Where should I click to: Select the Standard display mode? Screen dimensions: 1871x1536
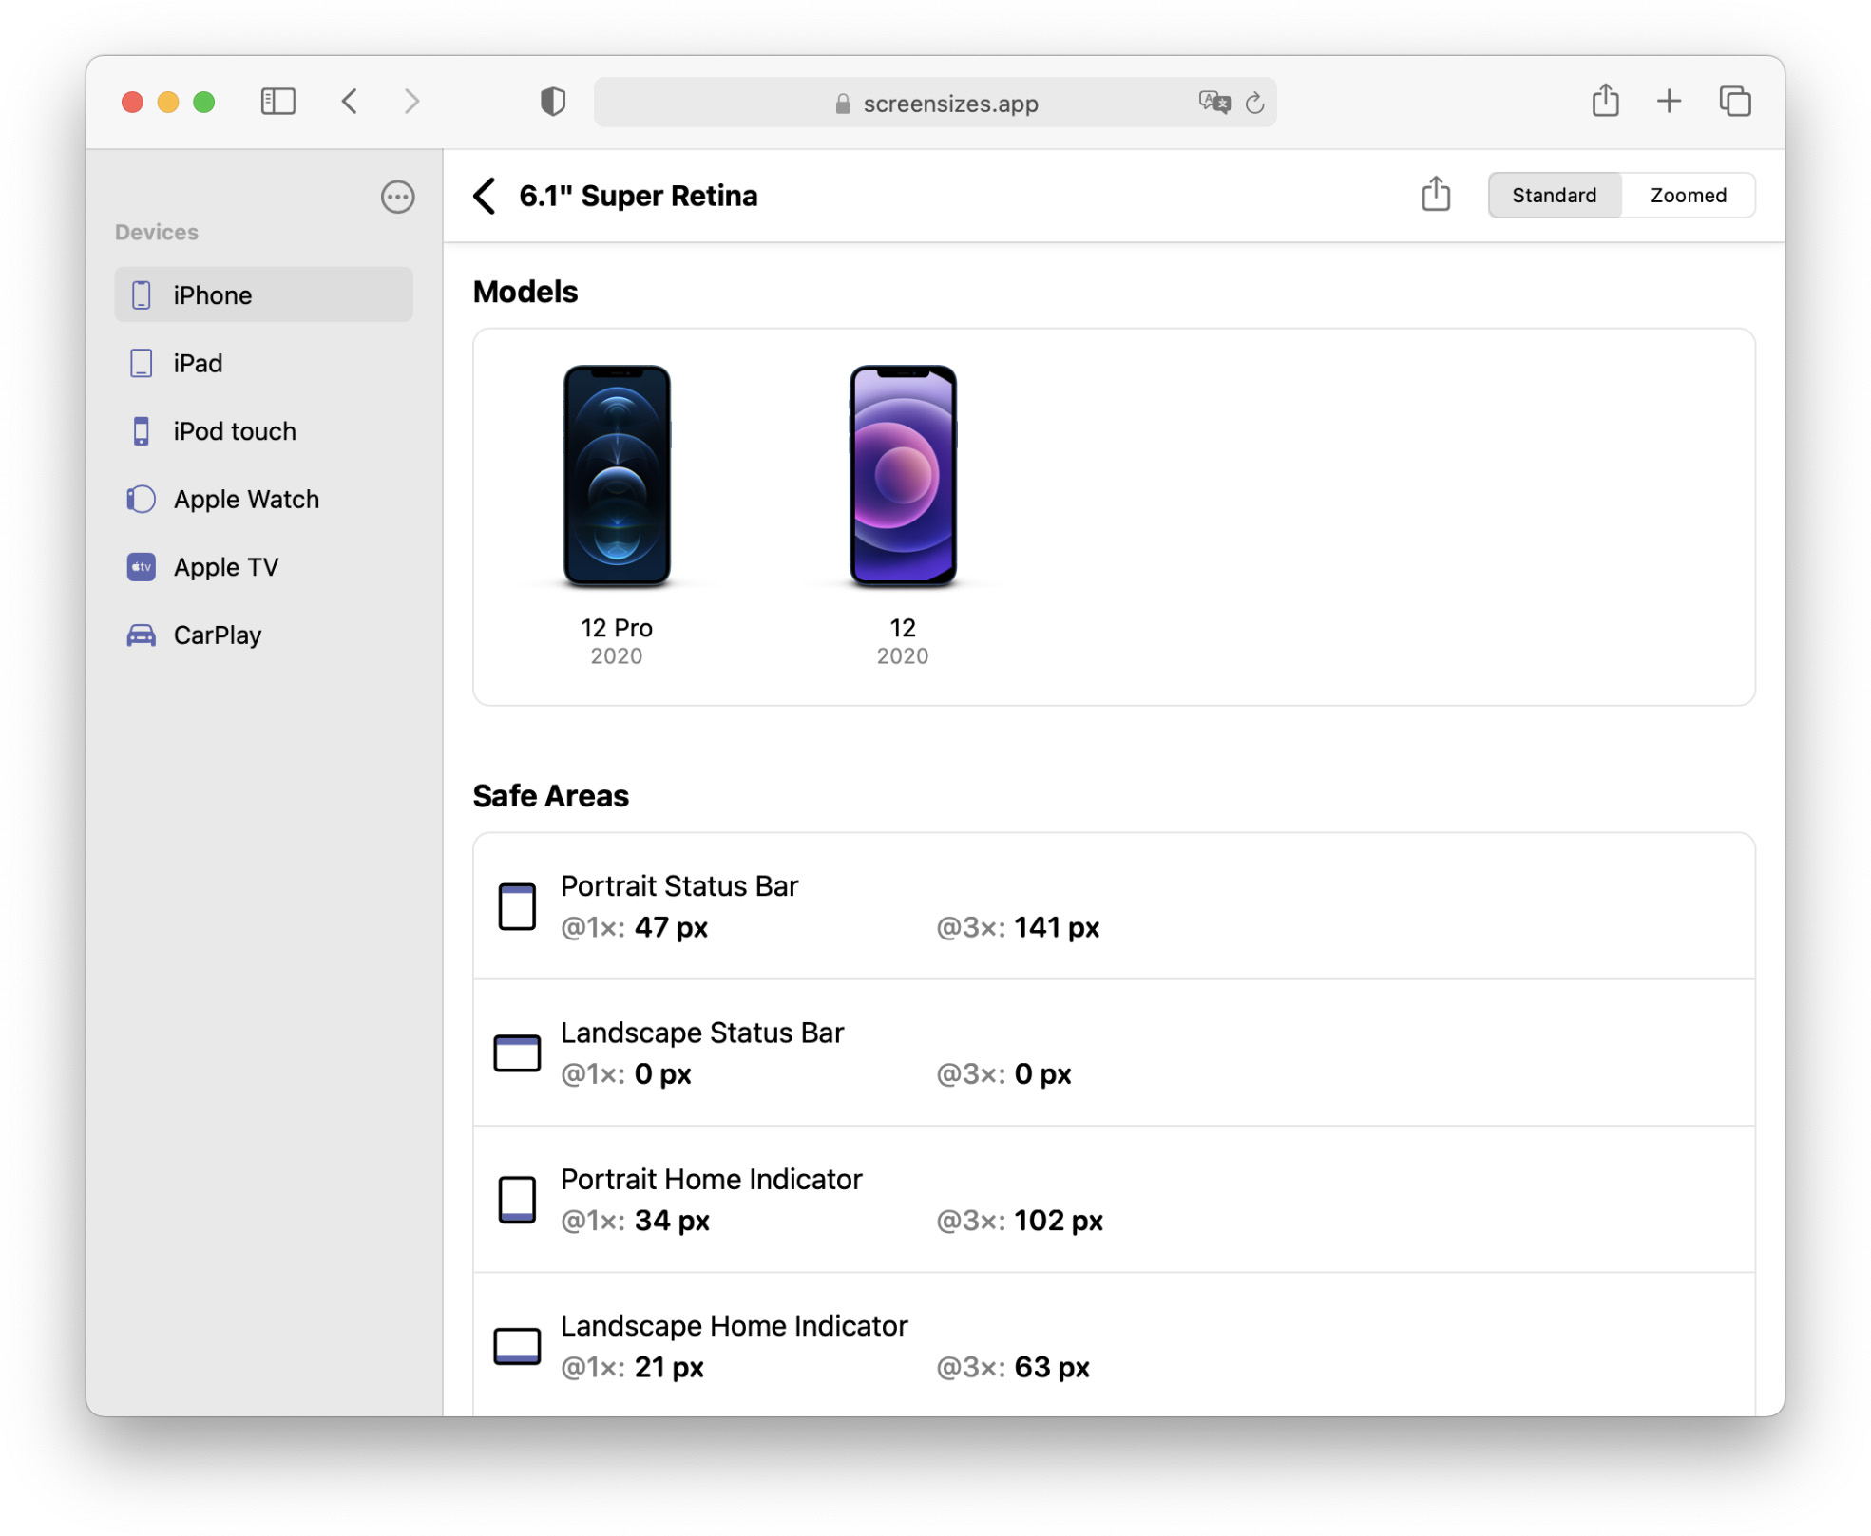point(1554,195)
